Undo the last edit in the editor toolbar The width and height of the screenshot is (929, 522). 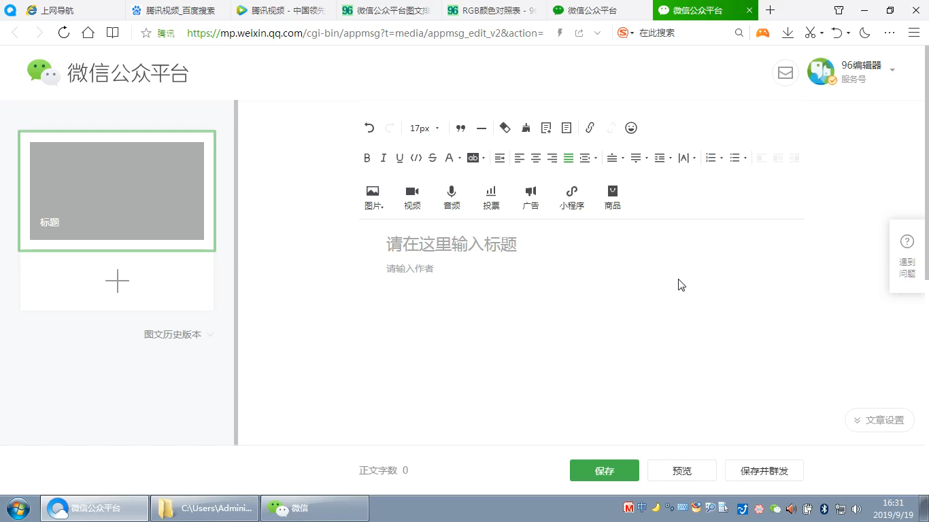tap(369, 128)
